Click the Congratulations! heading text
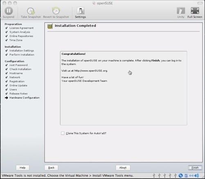This screenshot has height=179, width=205. [x=74, y=54]
